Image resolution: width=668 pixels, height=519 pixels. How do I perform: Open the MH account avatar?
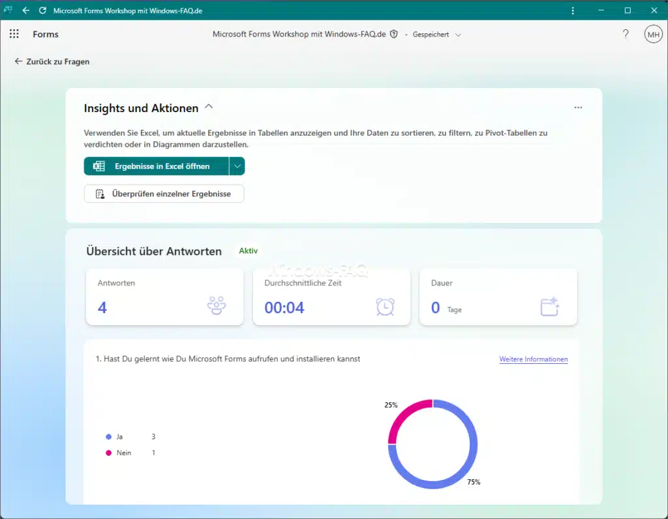pos(653,35)
